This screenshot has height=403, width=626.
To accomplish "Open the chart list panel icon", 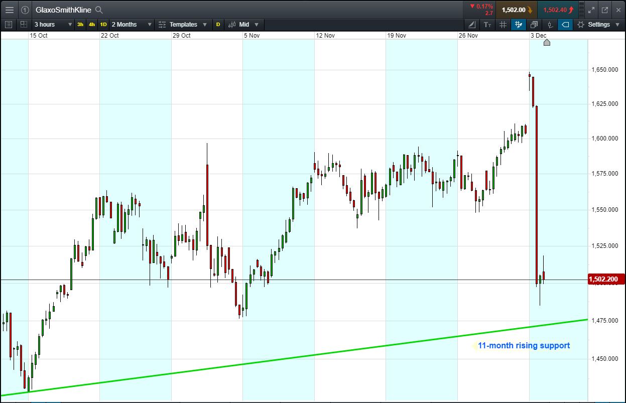I will point(9,24).
